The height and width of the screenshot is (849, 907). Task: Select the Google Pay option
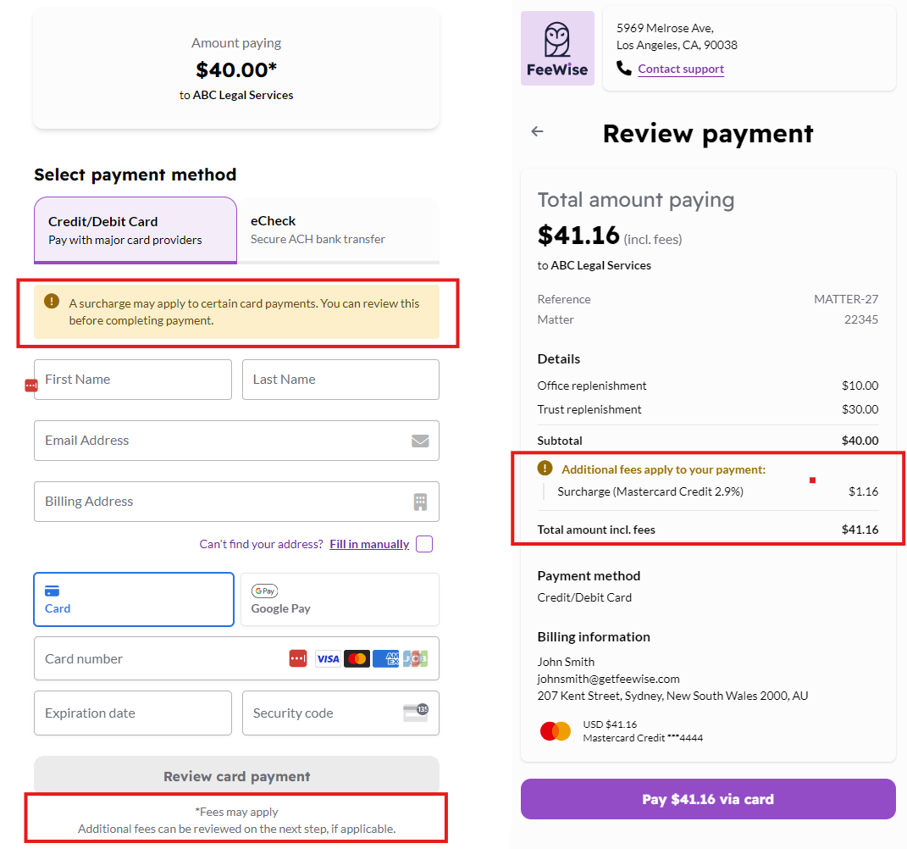tap(340, 599)
